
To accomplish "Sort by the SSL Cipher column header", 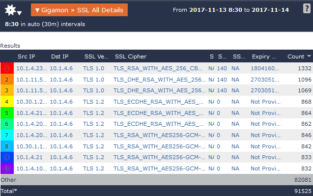I will click(x=131, y=56).
